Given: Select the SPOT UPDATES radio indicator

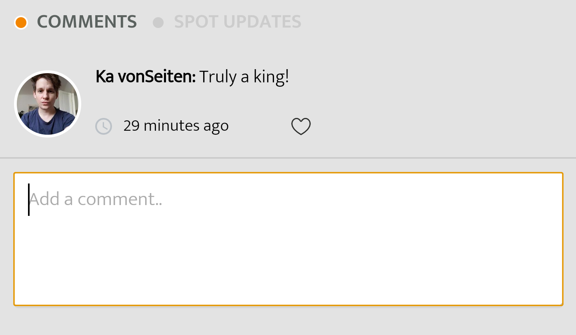Looking at the screenshot, I should 158,22.
